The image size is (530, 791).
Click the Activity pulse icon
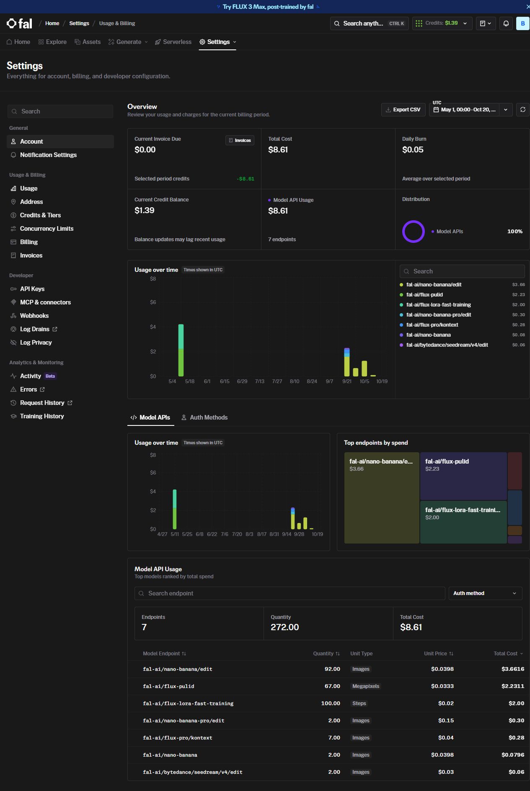coord(13,376)
